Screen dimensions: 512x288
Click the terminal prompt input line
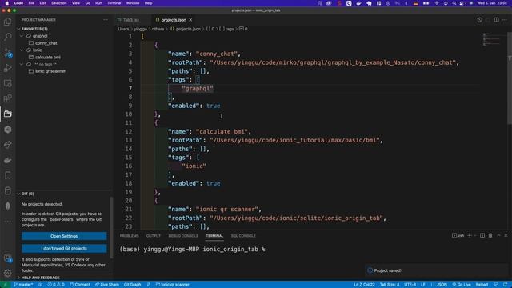(x=193, y=249)
